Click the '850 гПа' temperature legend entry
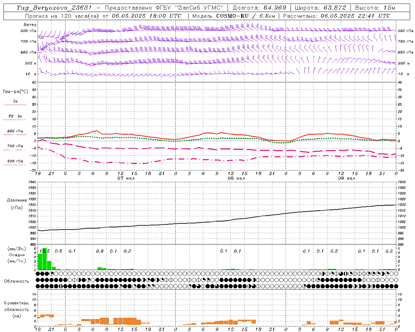415x332 pixels. coord(15,131)
